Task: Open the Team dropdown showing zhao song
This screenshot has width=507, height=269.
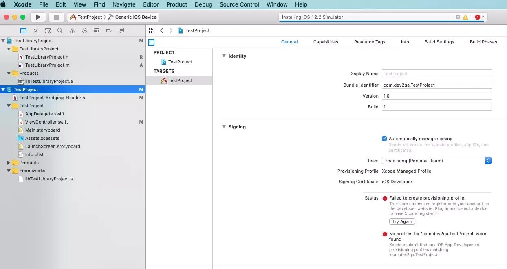Action: pos(436,161)
